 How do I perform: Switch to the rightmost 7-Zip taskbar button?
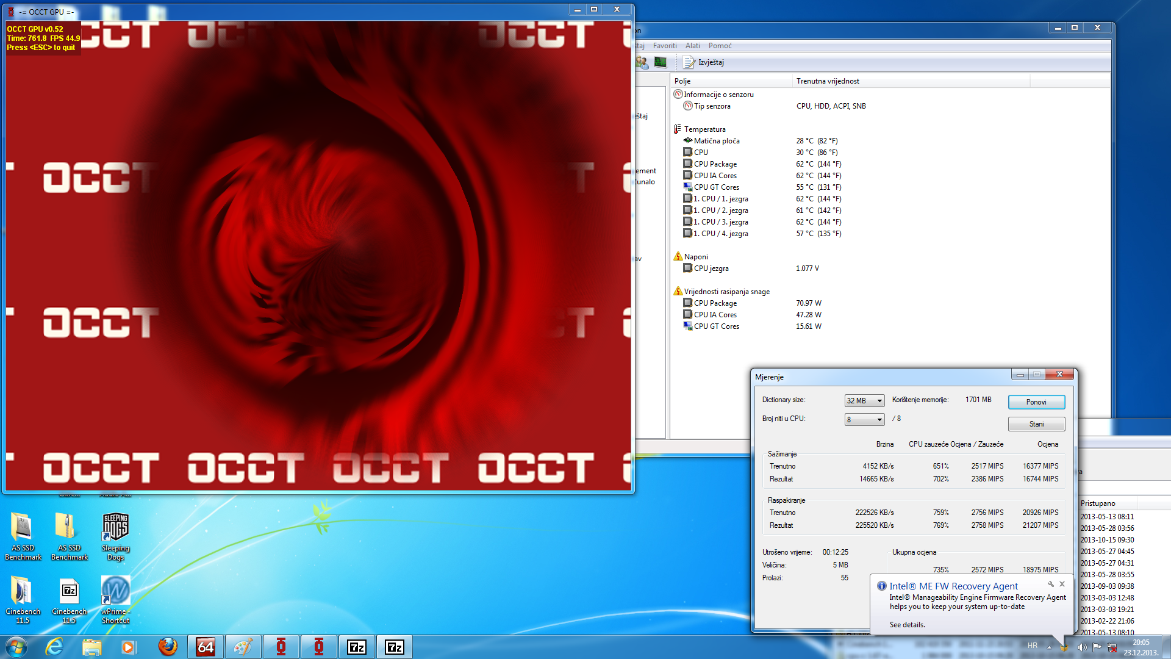(x=395, y=647)
